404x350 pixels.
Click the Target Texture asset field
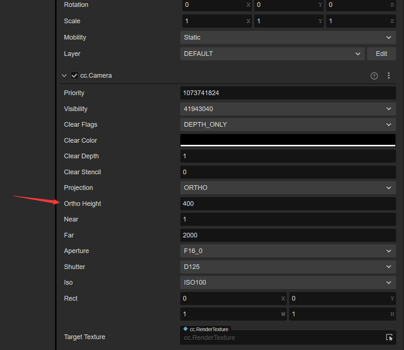pyautogui.click(x=288, y=337)
